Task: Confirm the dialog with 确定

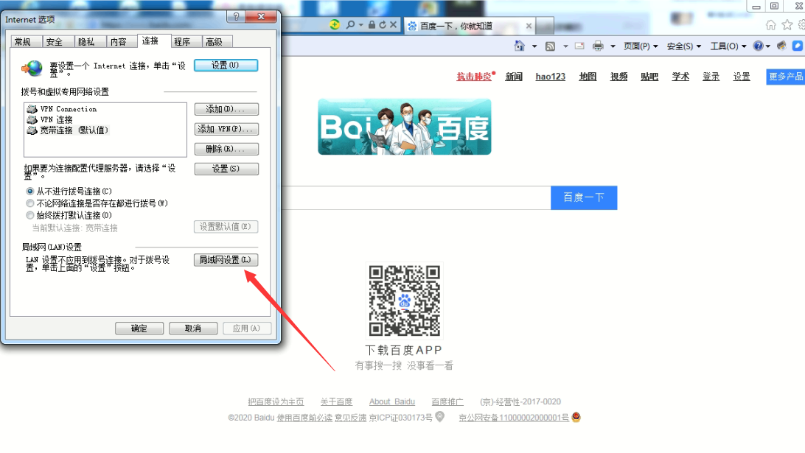Action: pyautogui.click(x=139, y=329)
